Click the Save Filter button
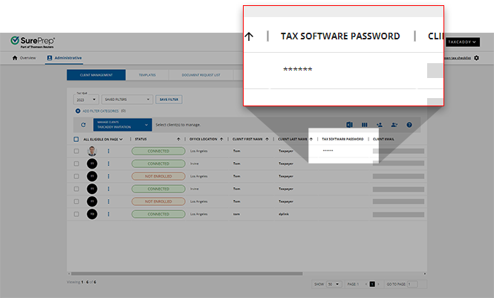494x298 pixels. coord(169,99)
